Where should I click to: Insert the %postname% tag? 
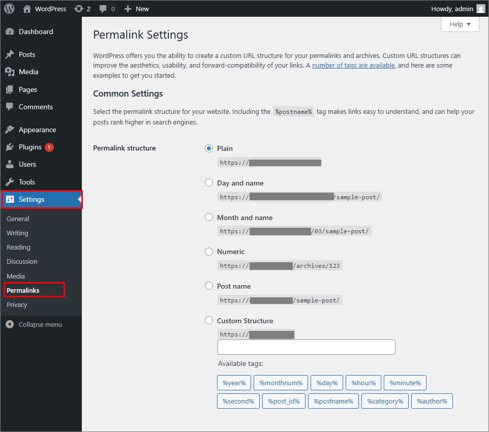pyautogui.click(x=333, y=400)
